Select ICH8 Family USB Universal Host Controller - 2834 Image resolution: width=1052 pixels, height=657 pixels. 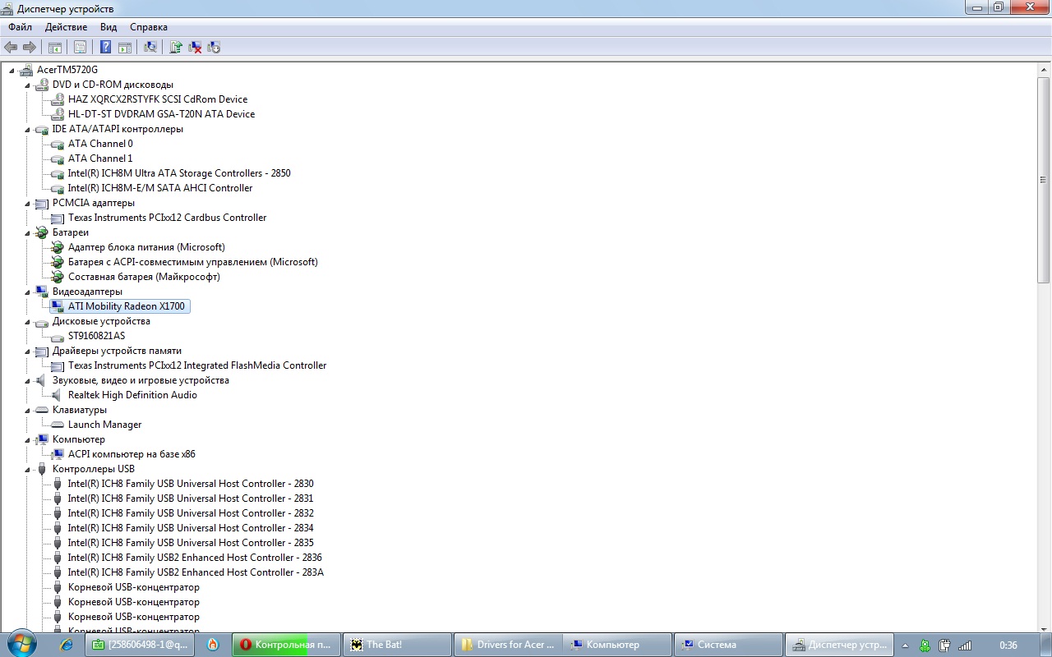pyautogui.click(x=191, y=528)
